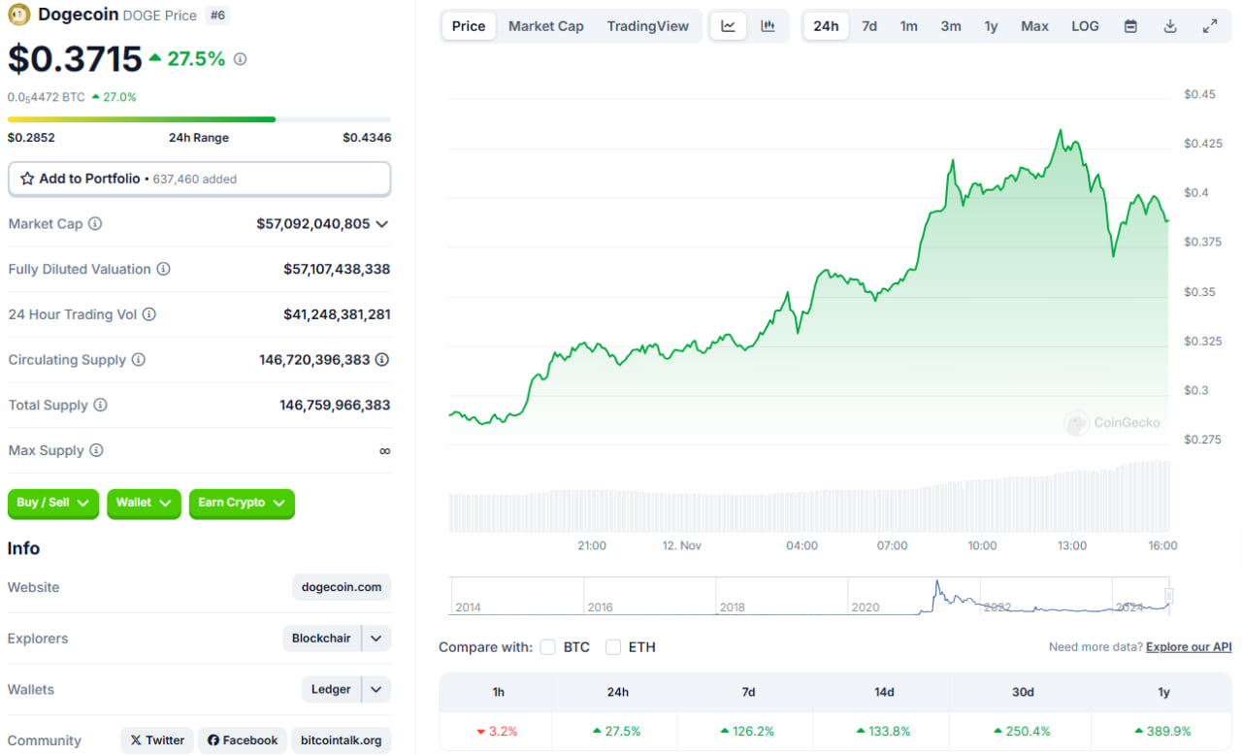Click the star icon in Add to Portfolio
The image size is (1242, 755).
click(28, 179)
